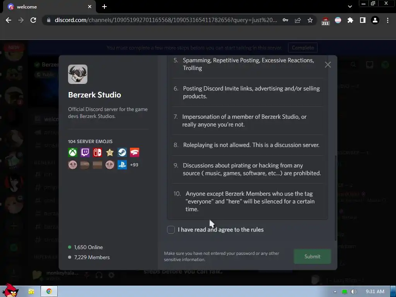Viewport: 396px width, 297px height.
Task: Click the striped circle extension icon
Action: [x=338, y=20]
